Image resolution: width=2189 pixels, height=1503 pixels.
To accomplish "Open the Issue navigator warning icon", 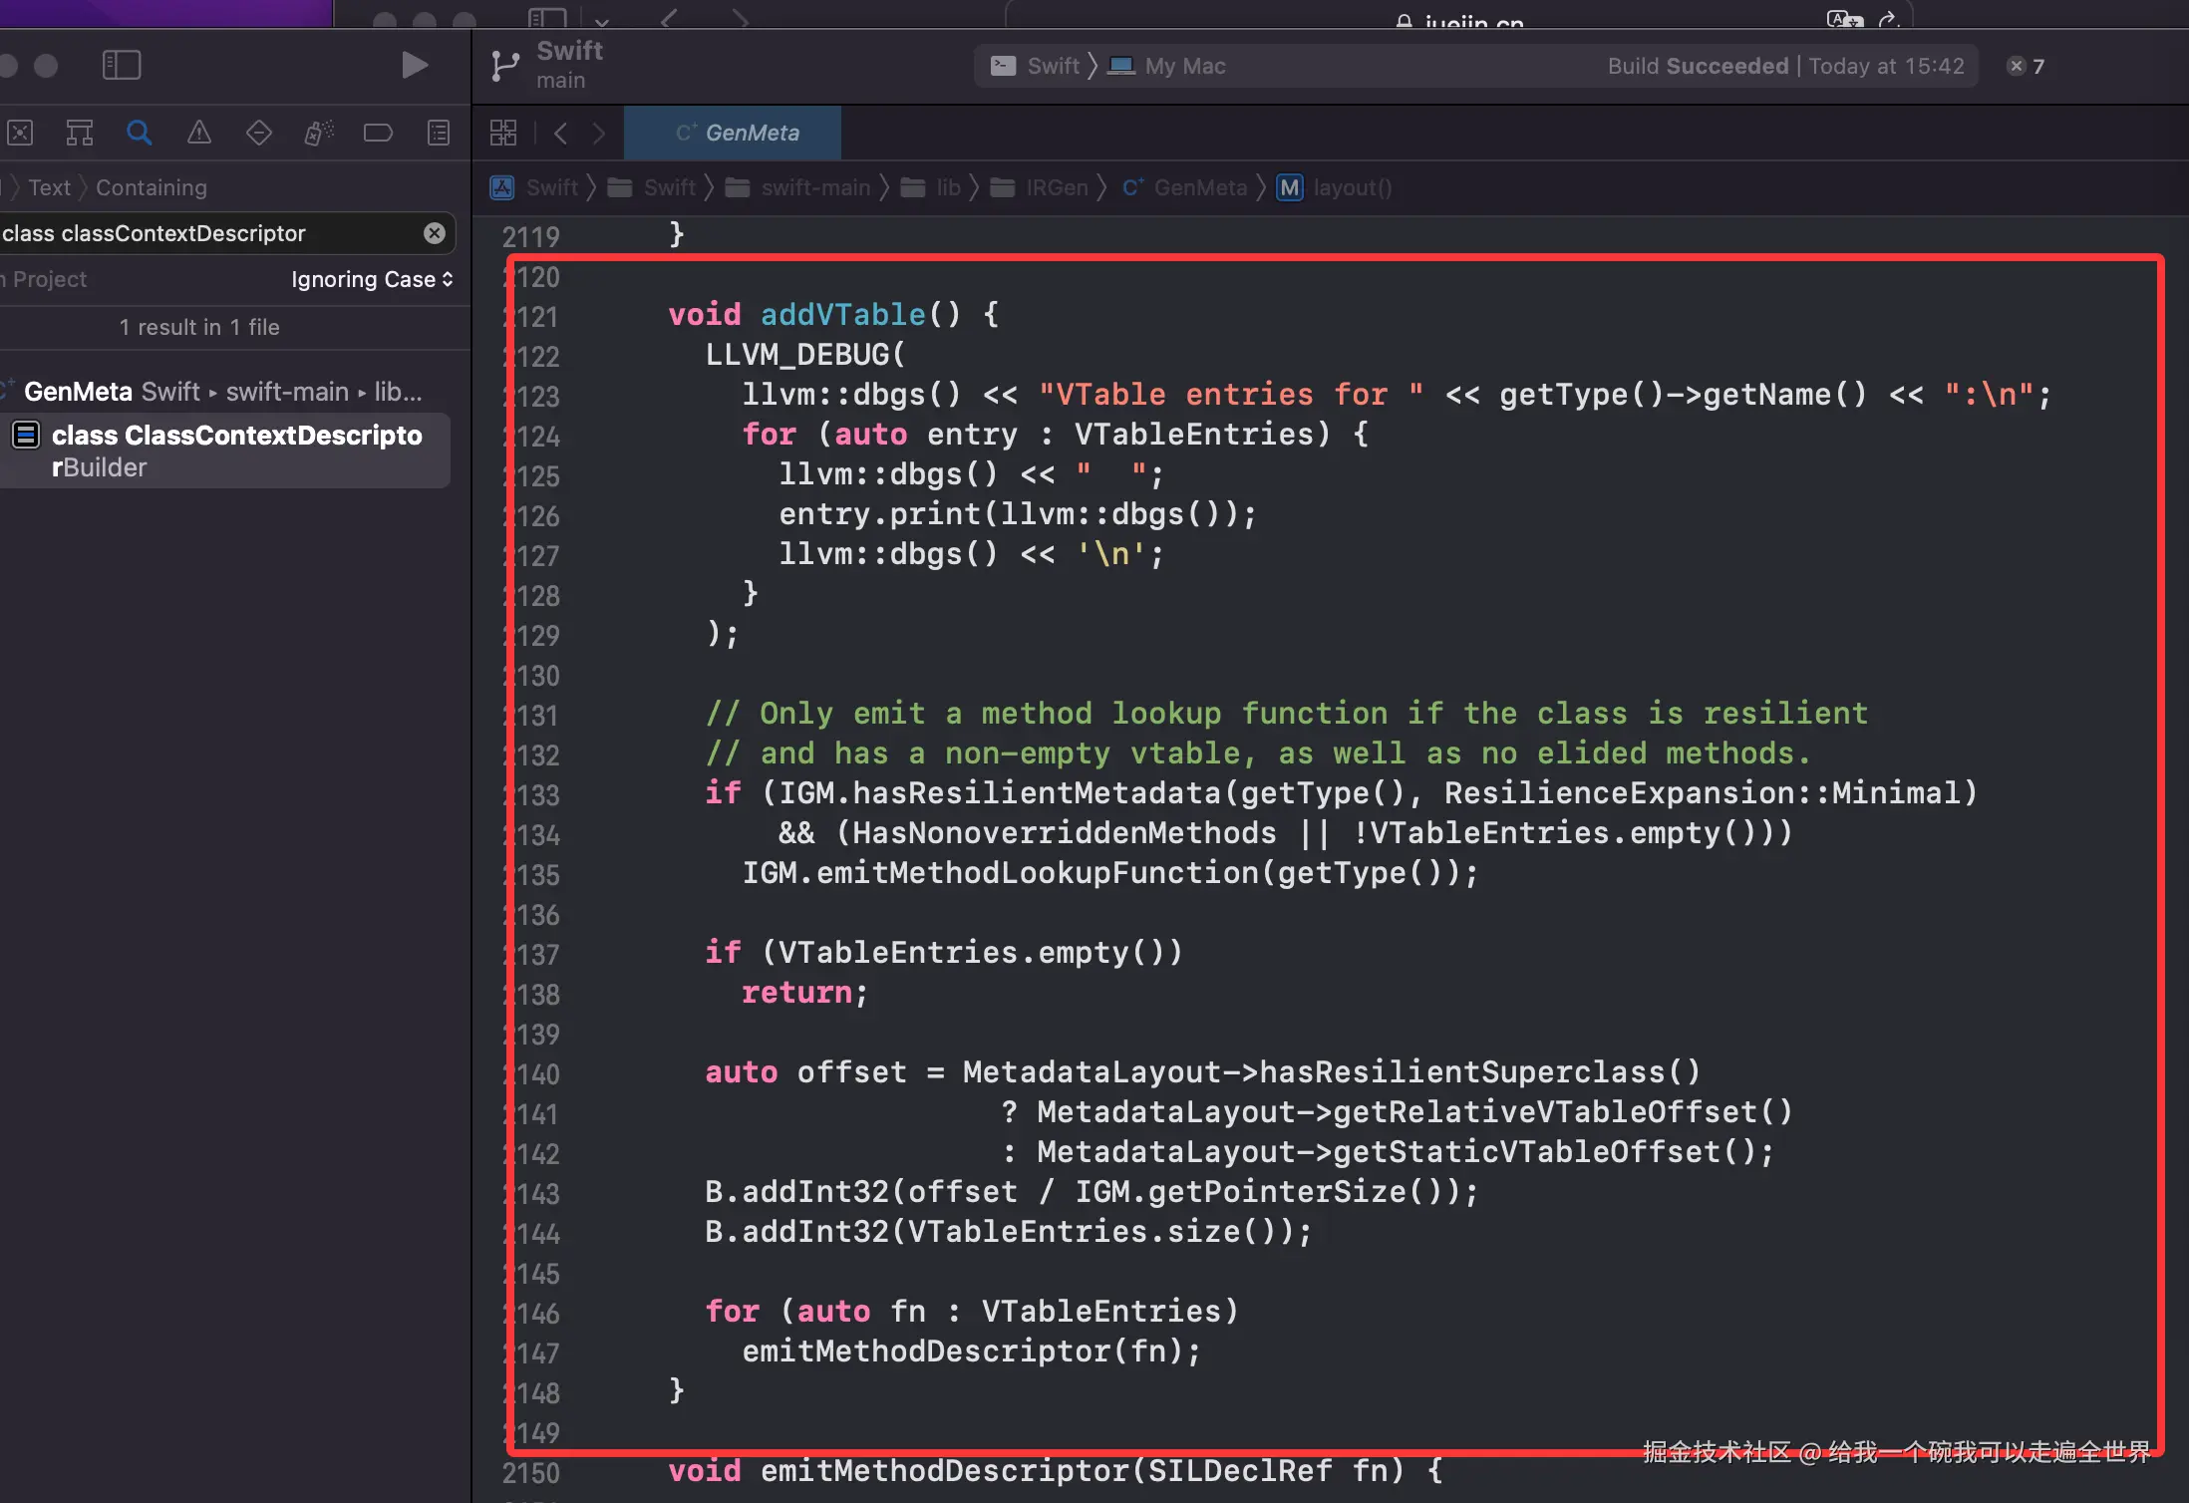I will (199, 133).
